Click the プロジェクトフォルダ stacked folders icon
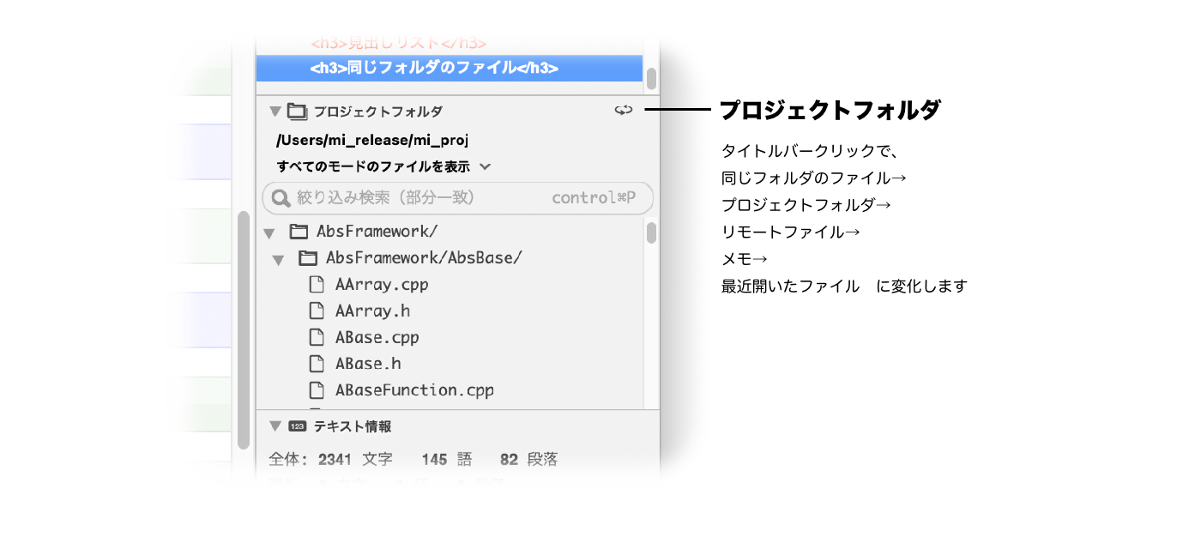 click(297, 111)
